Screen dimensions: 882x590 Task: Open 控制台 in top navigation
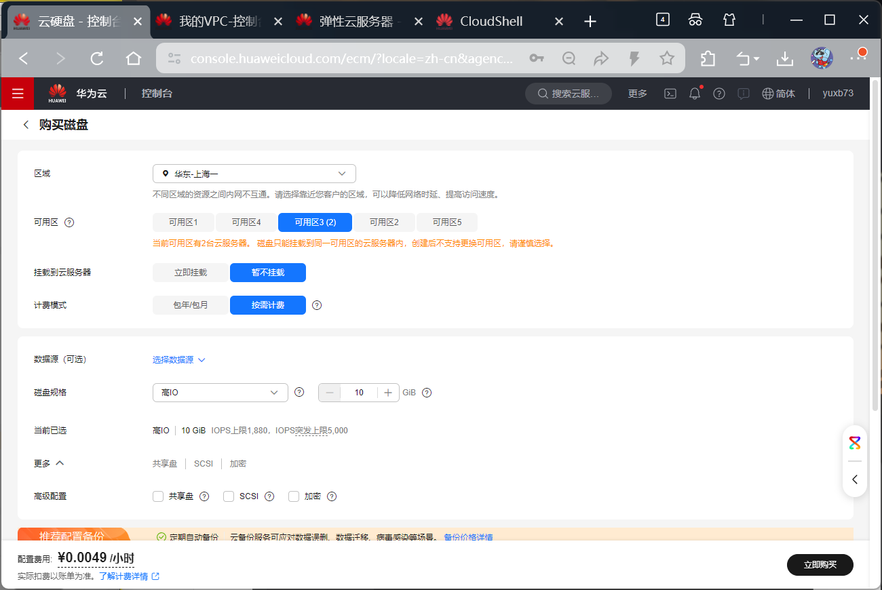coord(157,94)
